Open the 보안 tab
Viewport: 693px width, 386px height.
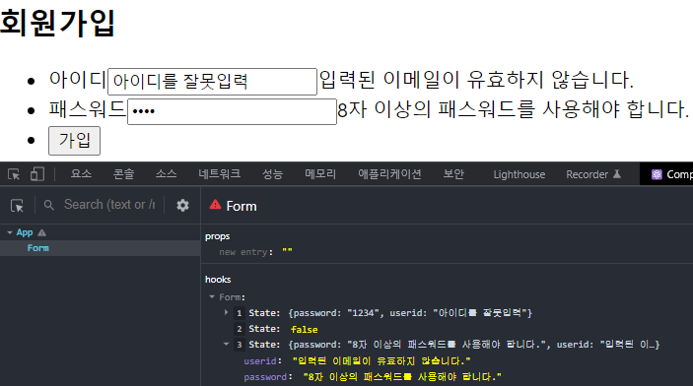tap(453, 174)
